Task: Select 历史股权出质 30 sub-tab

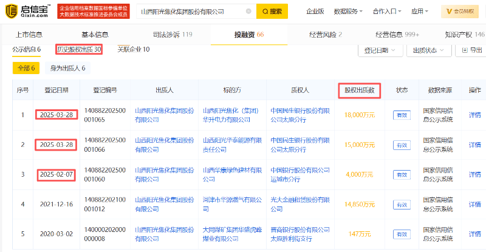Action: [x=78, y=49]
